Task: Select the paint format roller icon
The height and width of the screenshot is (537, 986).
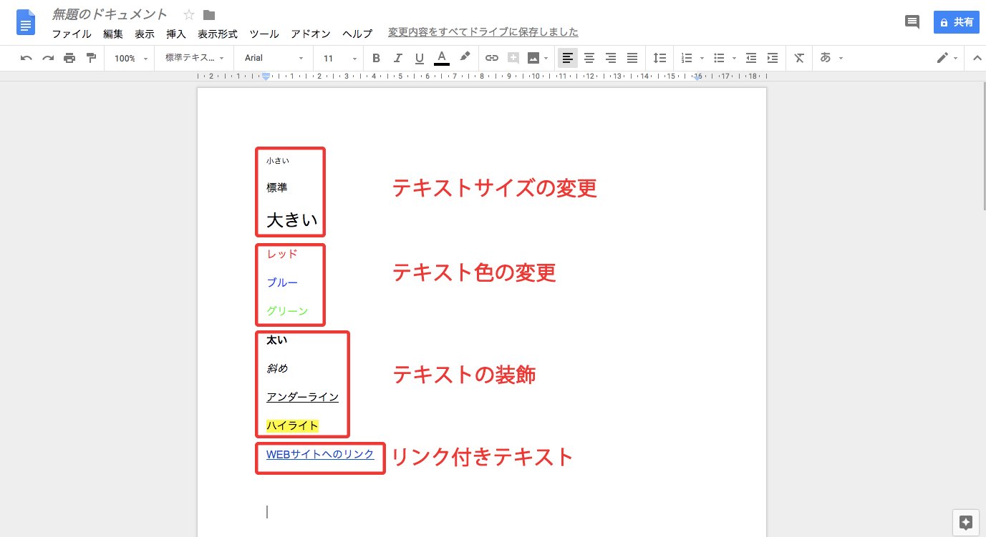Action: tap(91, 58)
